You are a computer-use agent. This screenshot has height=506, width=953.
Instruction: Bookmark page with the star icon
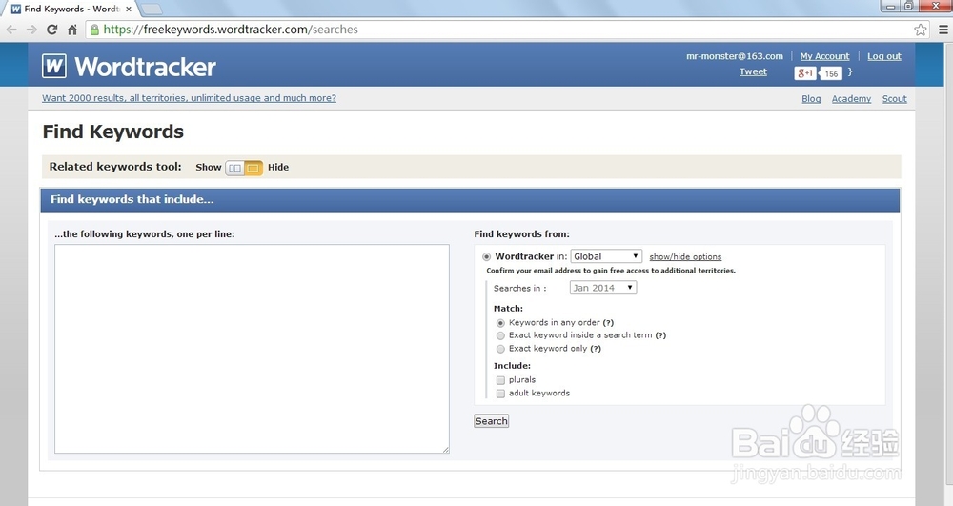pos(921,30)
